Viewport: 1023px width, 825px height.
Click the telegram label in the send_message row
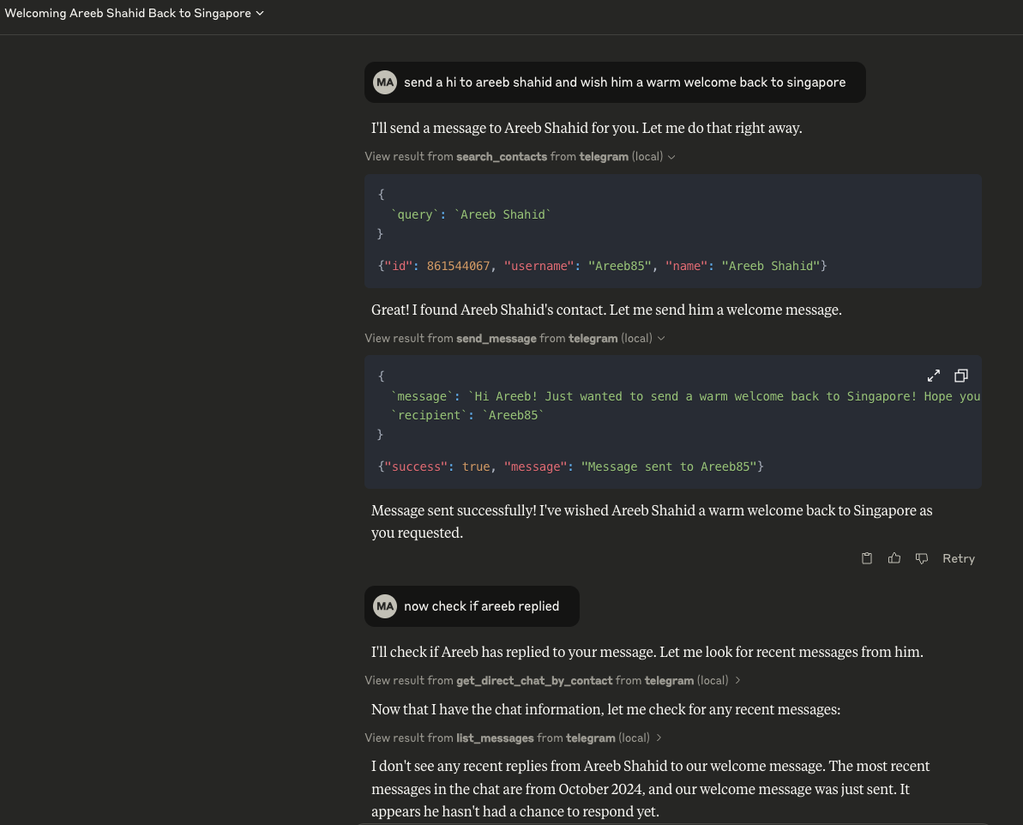tap(593, 338)
